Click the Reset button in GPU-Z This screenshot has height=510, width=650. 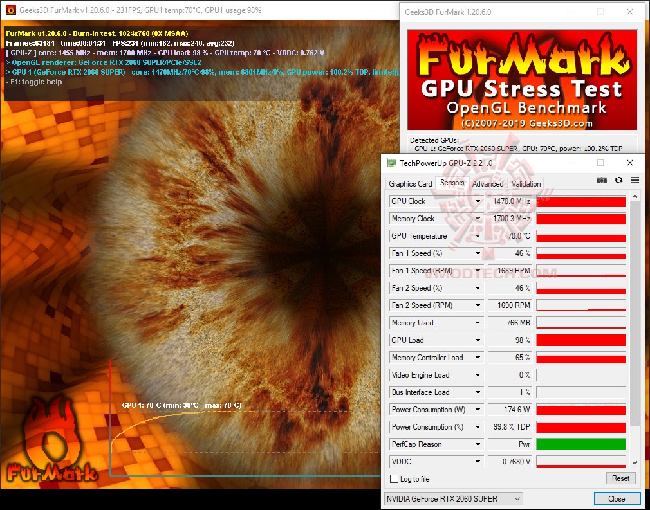(x=620, y=478)
